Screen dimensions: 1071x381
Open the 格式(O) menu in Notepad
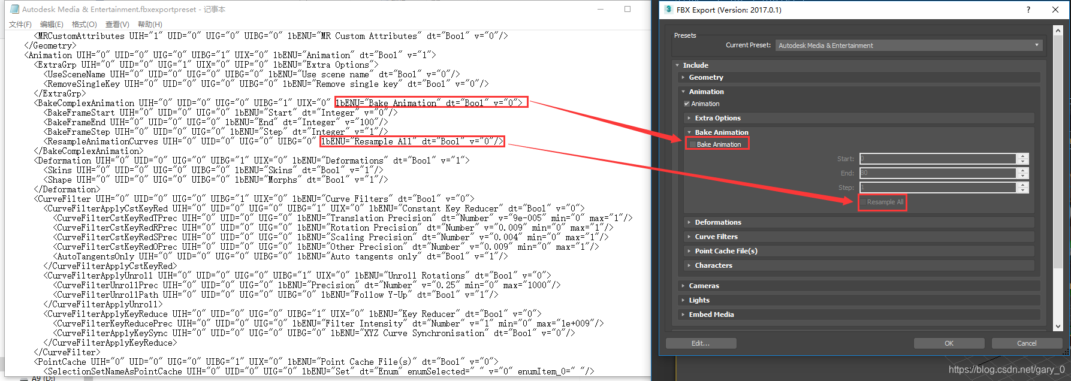click(84, 24)
